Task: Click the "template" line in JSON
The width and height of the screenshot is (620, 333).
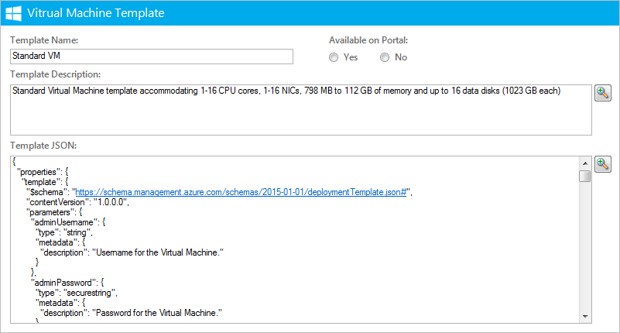Action: pyautogui.click(x=45, y=182)
